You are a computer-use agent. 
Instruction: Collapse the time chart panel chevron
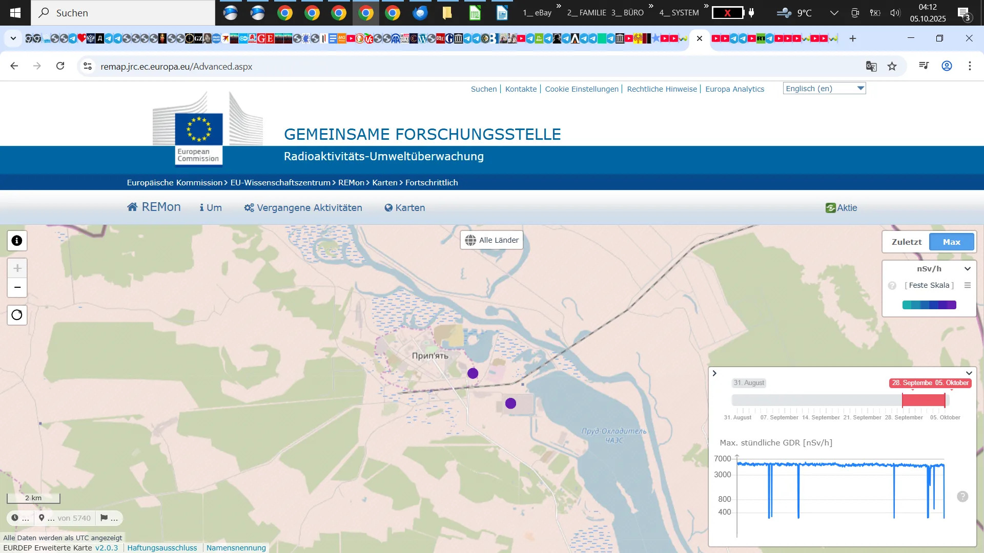(x=969, y=373)
